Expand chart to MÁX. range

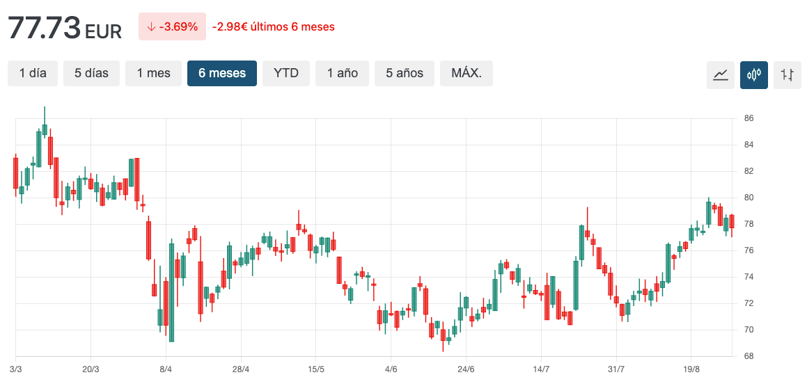pyautogui.click(x=466, y=73)
